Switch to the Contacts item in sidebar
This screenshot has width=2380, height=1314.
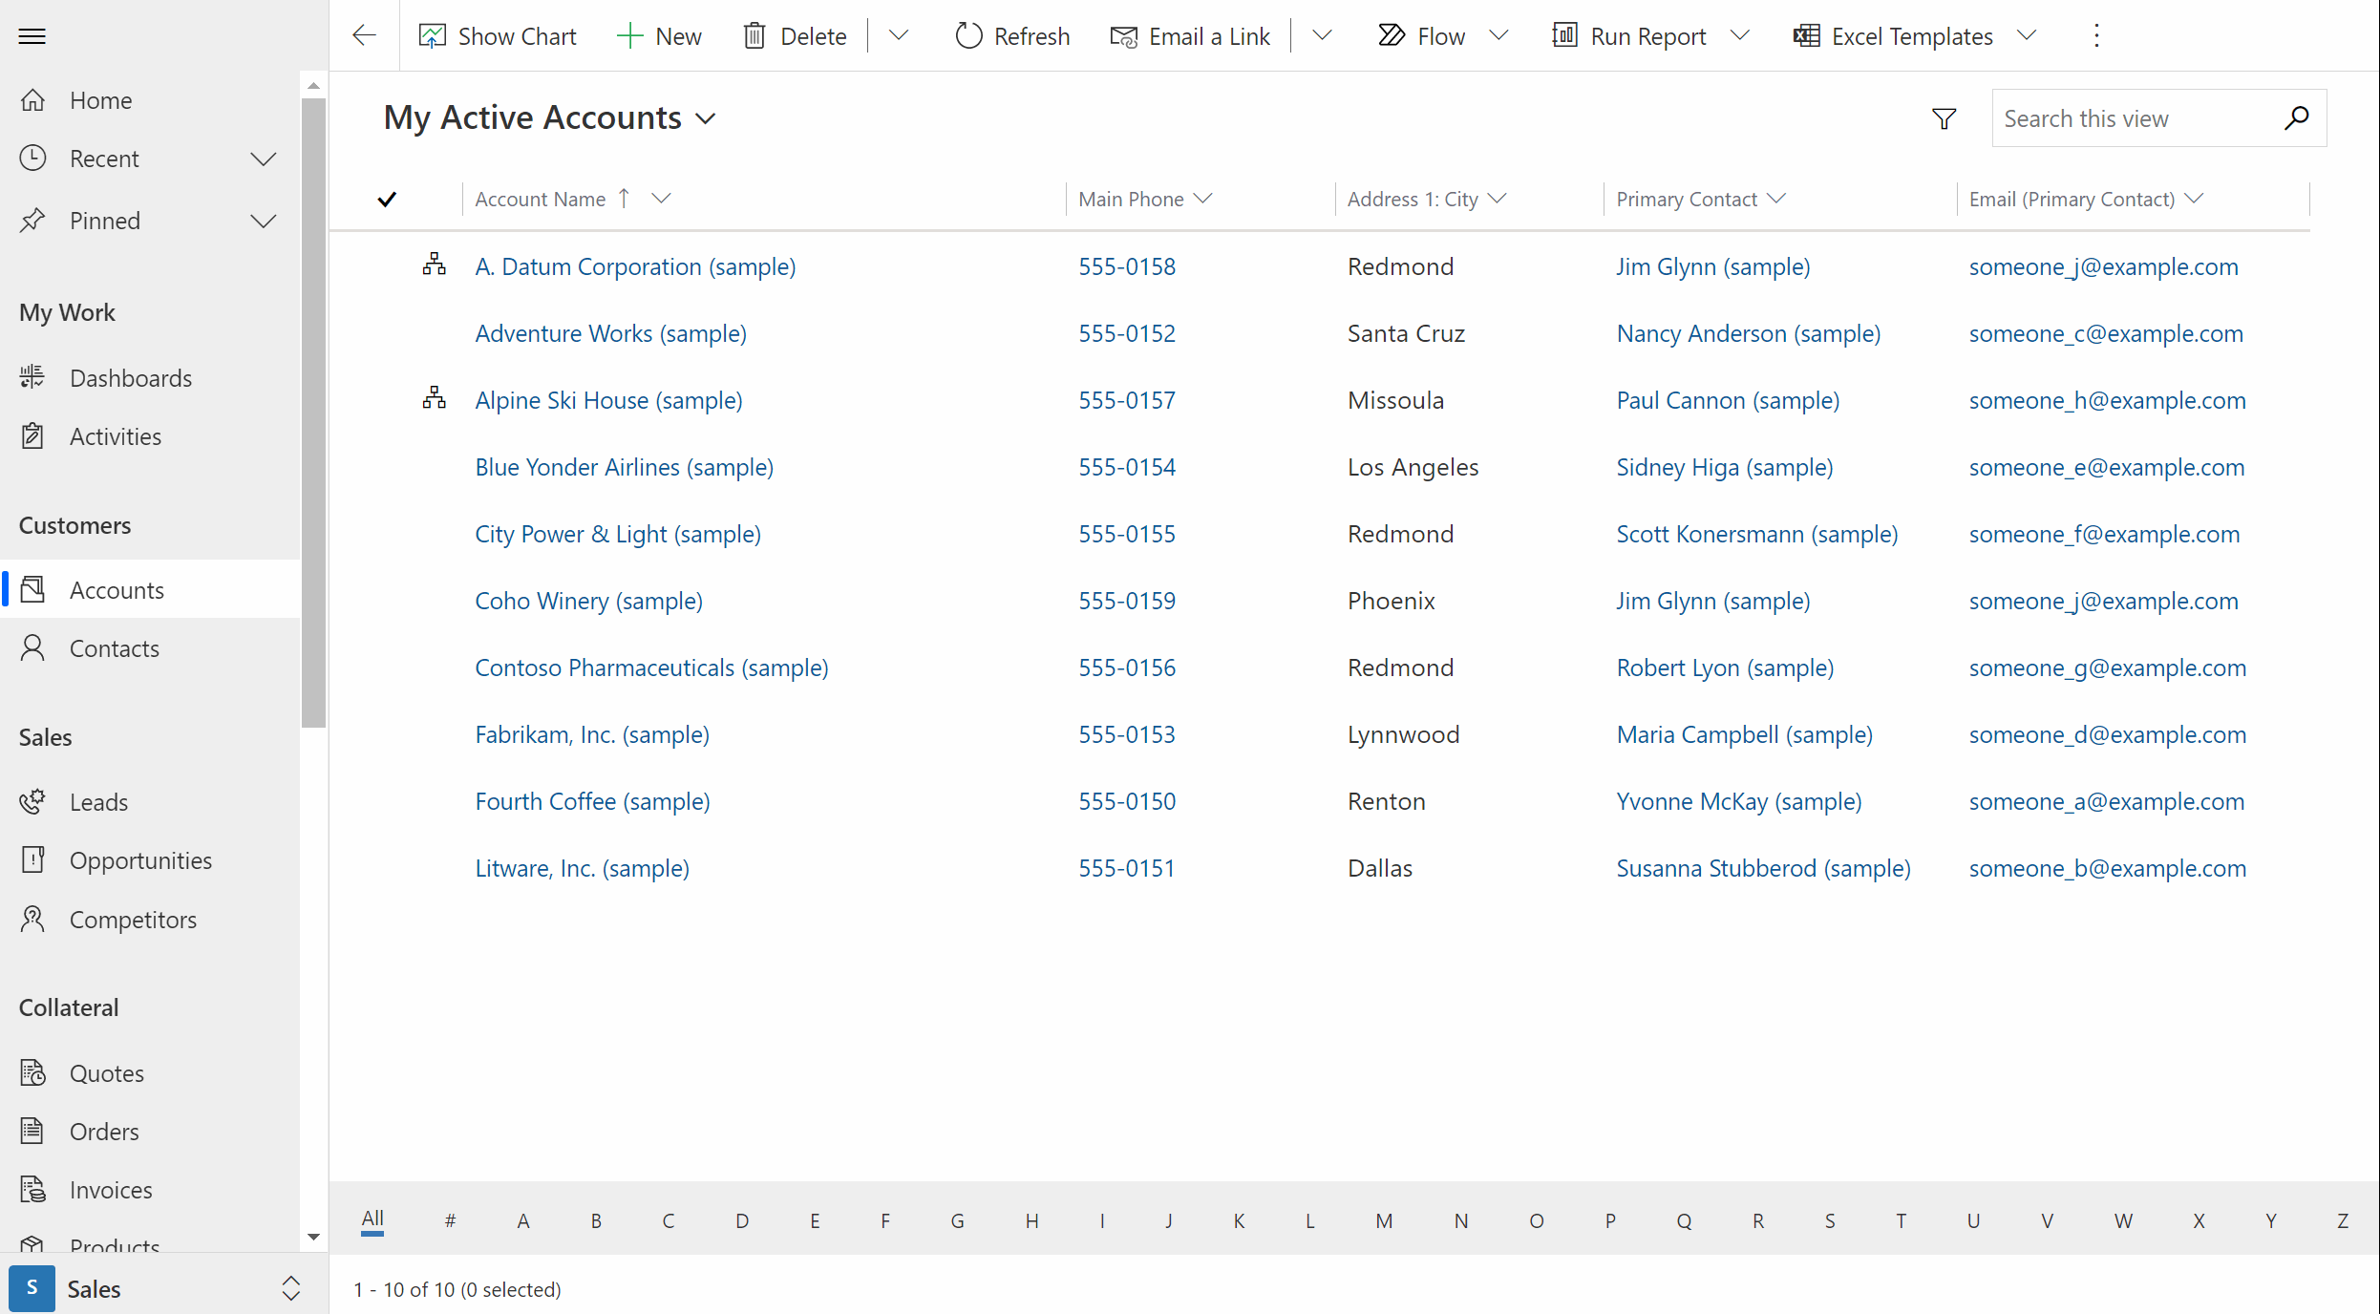tap(115, 647)
